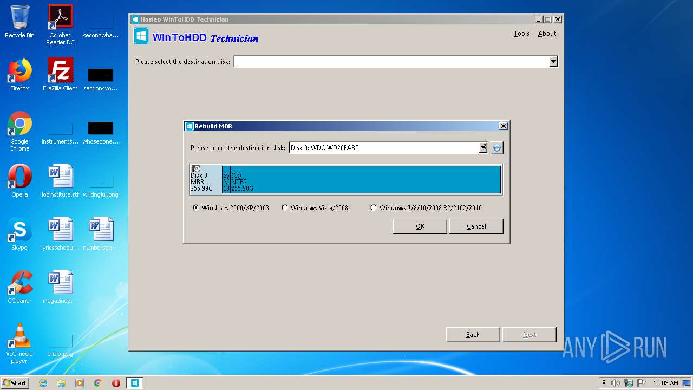The image size is (693, 390).
Task: Launch Firefox from desktop
Action: [19, 75]
